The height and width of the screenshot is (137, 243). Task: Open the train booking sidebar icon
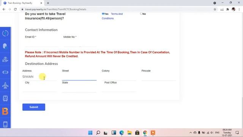coord(5,98)
